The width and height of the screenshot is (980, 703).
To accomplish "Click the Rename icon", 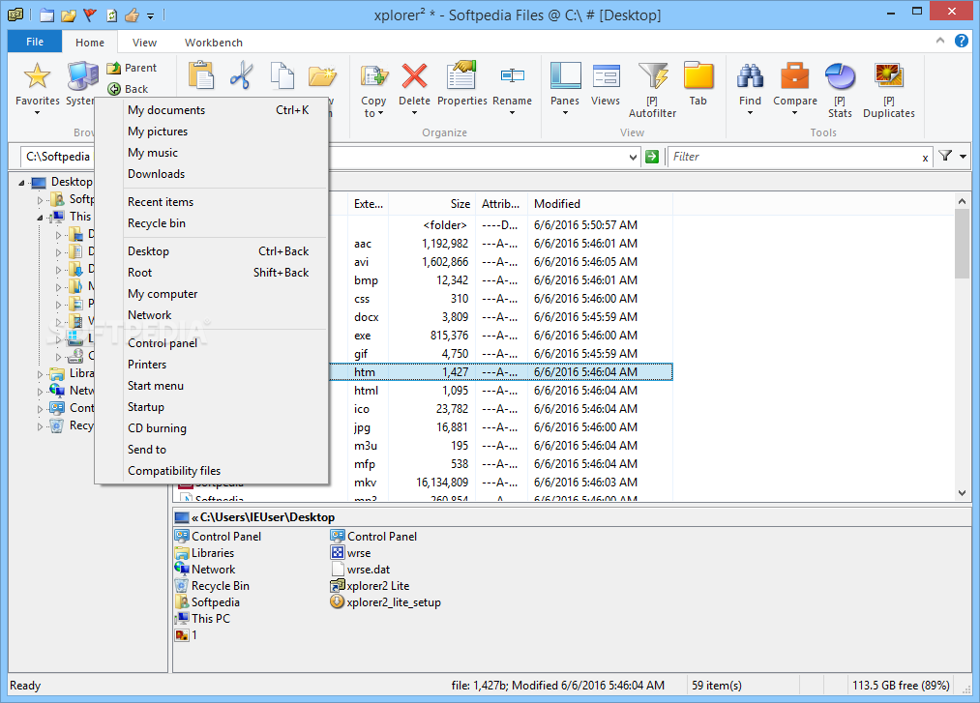I will pyautogui.click(x=512, y=75).
